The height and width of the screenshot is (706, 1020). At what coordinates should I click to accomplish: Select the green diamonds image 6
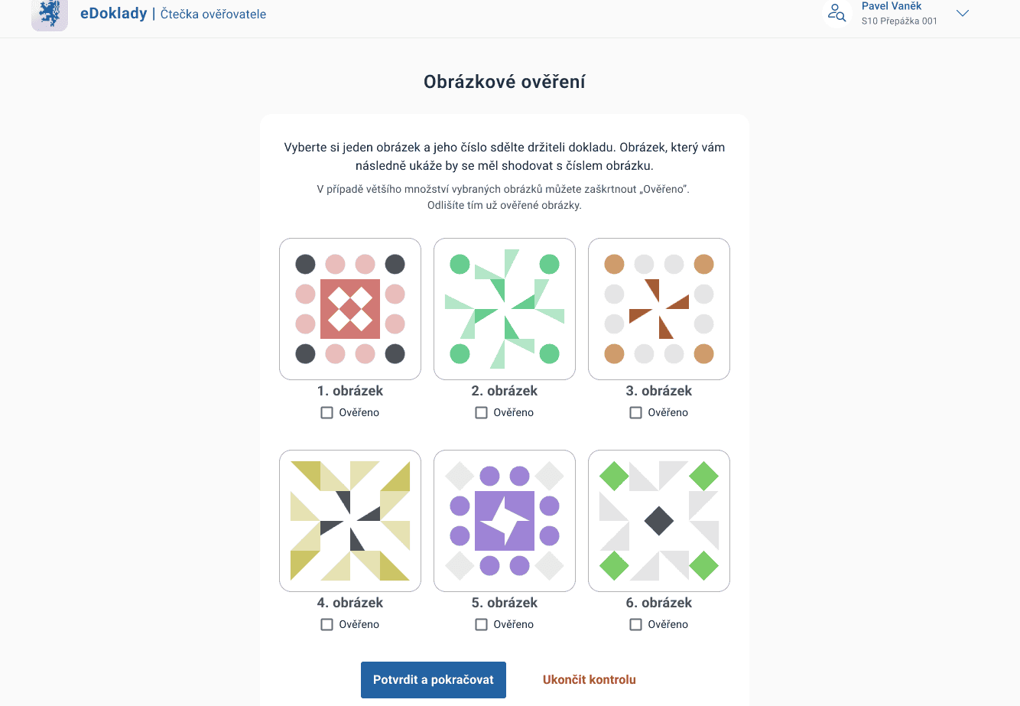pyautogui.click(x=659, y=521)
